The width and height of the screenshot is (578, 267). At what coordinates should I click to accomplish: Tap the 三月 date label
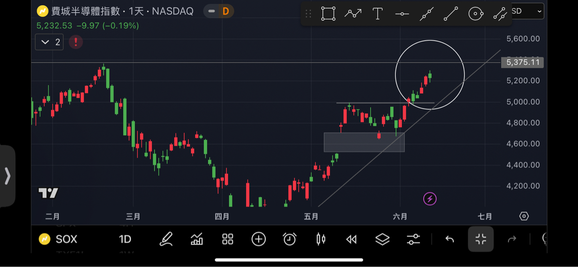[133, 217]
